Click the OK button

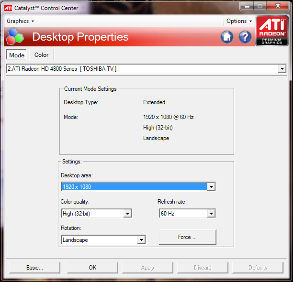pyautogui.click(x=92, y=268)
